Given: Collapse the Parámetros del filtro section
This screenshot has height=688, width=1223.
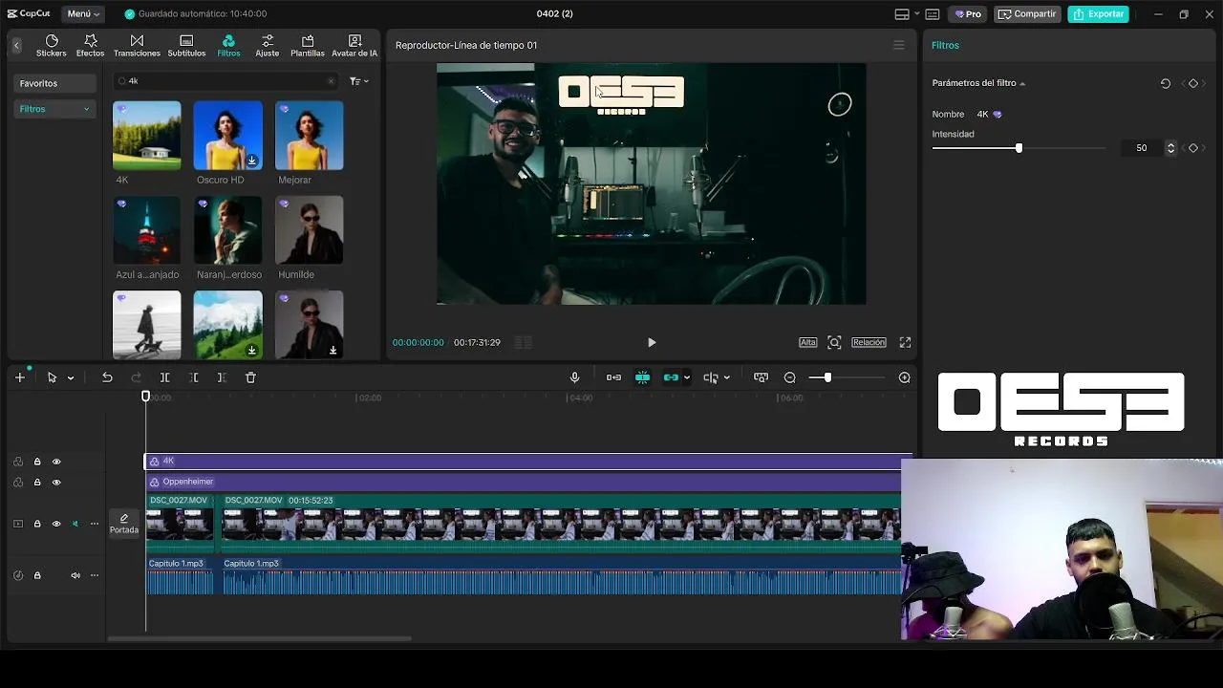Looking at the screenshot, I should click(x=1022, y=84).
